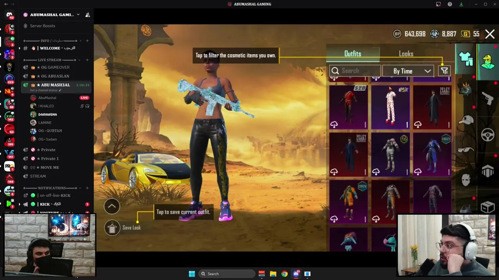This screenshot has height=280, width=499.
Task: Select the face mask category icon
Action: click(466, 180)
